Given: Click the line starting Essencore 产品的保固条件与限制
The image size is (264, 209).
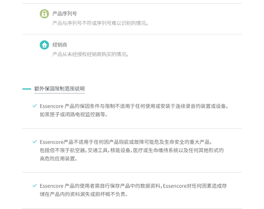Looking at the screenshot, I should (x=134, y=106).
